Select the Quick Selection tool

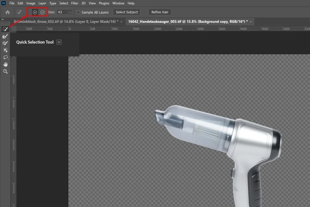click(5, 29)
